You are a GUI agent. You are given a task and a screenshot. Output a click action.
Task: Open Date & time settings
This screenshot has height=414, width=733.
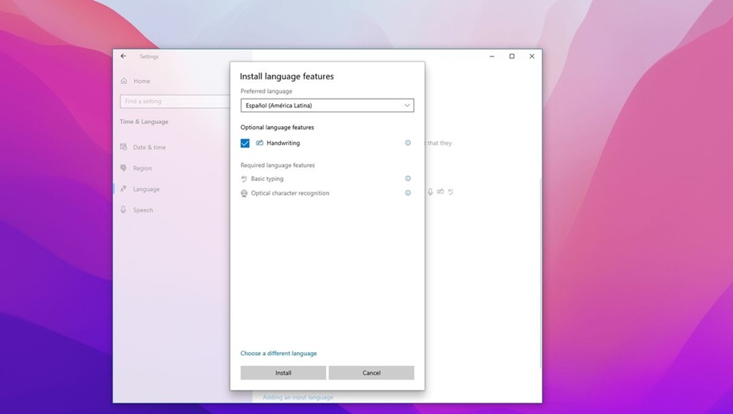[149, 147]
